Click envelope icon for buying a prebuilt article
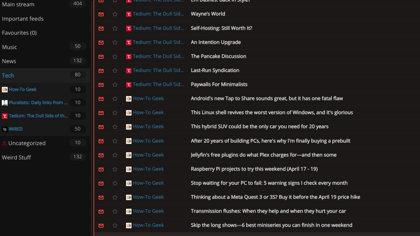 point(101,141)
